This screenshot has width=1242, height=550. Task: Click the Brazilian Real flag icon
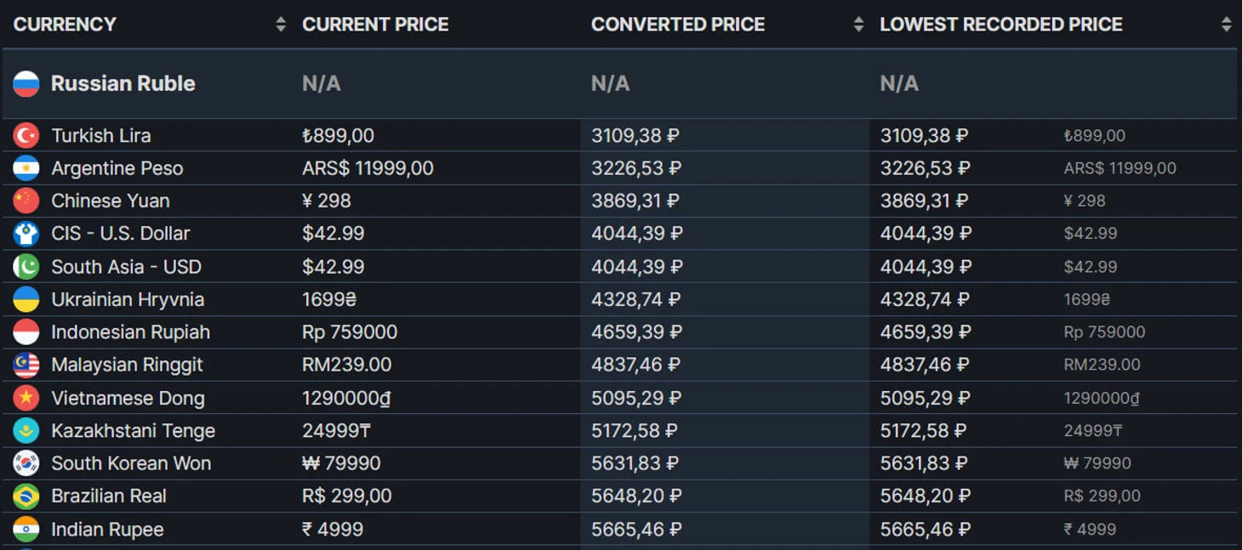[26, 496]
